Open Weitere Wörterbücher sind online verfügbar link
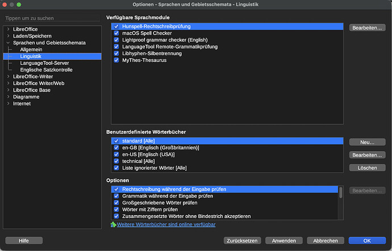This screenshot has width=392, height=251. point(166,225)
